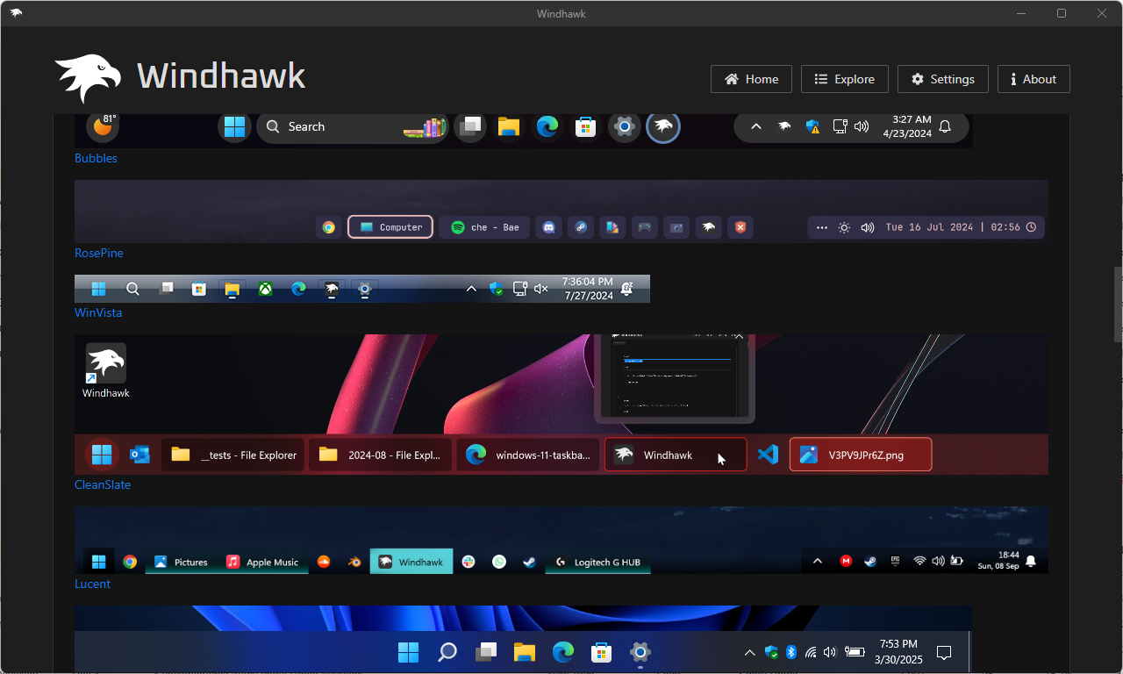Click the Search field in the Bubbles taskbar
The image size is (1123, 674).
(325, 126)
